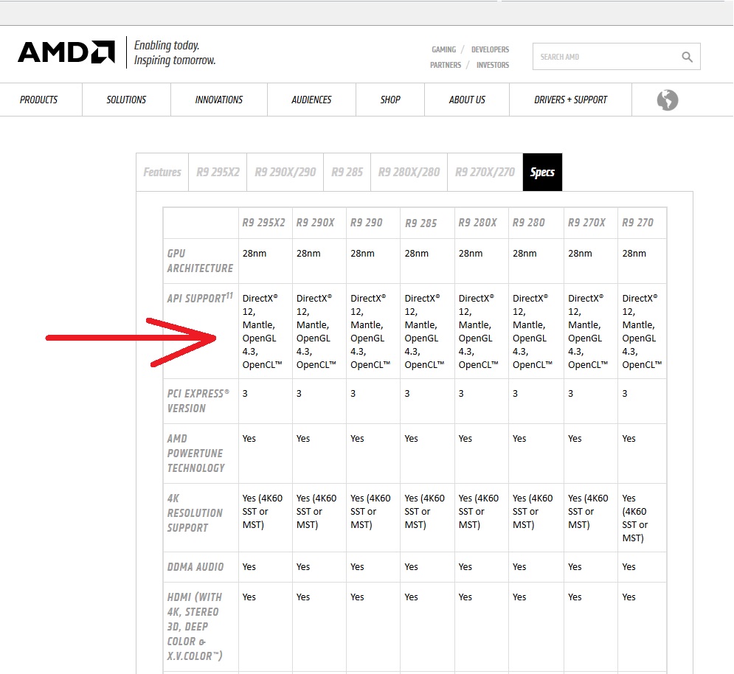Click the DDMA Audio row label
The image size is (734, 674).
click(195, 567)
